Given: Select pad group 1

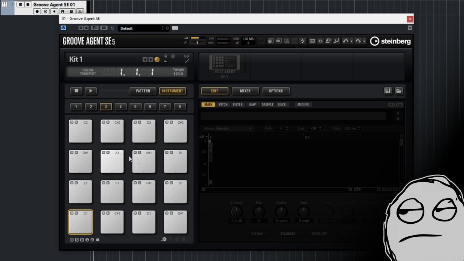Looking at the screenshot, I should [76, 107].
